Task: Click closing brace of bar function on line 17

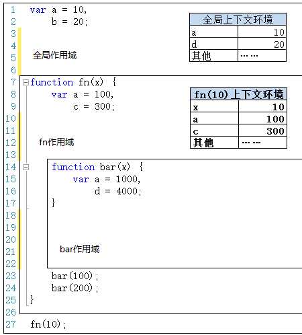Action: click(x=53, y=202)
